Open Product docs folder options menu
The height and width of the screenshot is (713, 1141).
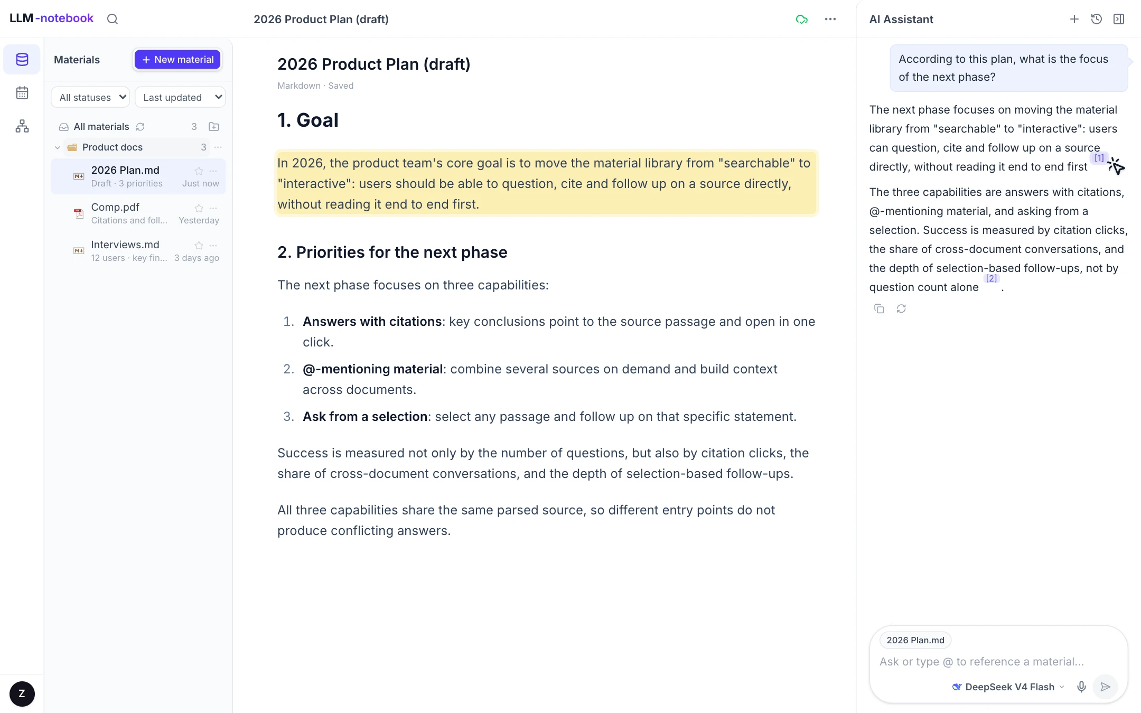(218, 147)
